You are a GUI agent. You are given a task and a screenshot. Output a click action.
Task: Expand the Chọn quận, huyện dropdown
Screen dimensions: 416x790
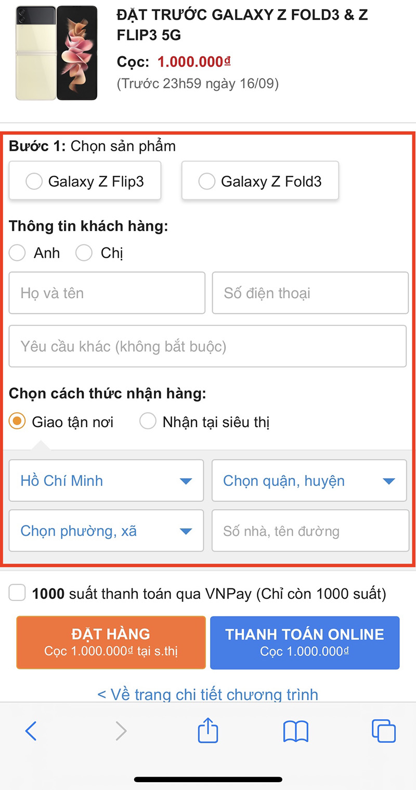tap(309, 481)
